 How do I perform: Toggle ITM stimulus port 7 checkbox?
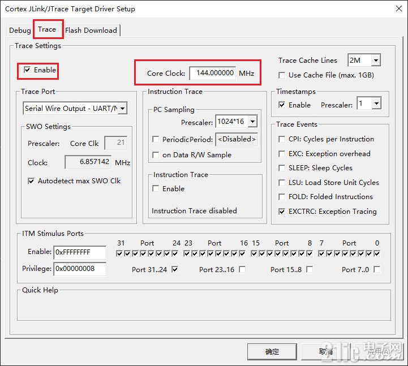(x=321, y=253)
